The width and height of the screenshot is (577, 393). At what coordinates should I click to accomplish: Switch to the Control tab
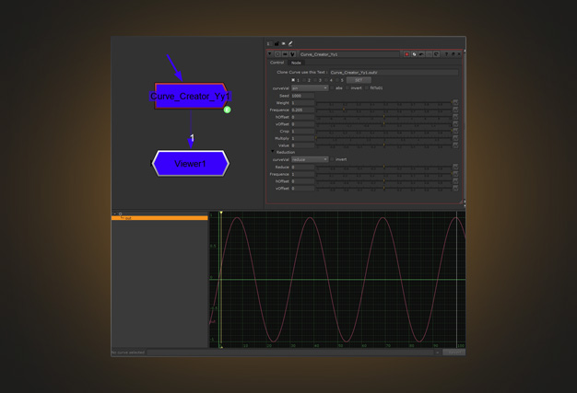click(277, 63)
